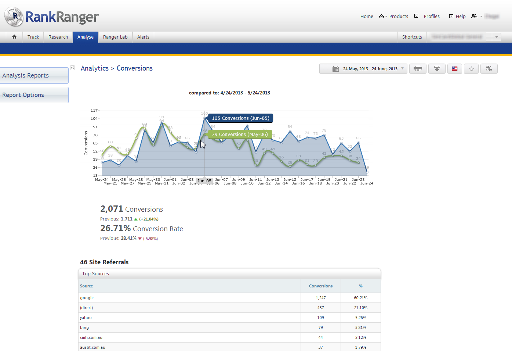Viewport: 512px width, 351px height.
Task: Switch to the Research tab
Action: (x=58, y=37)
